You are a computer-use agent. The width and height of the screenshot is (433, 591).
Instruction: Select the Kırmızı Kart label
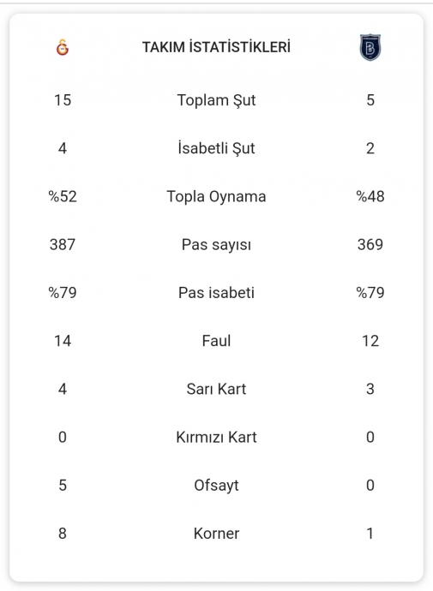point(216,437)
